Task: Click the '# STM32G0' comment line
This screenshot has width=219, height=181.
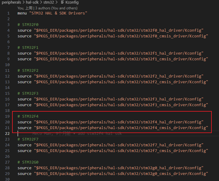Action: pos(28,162)
